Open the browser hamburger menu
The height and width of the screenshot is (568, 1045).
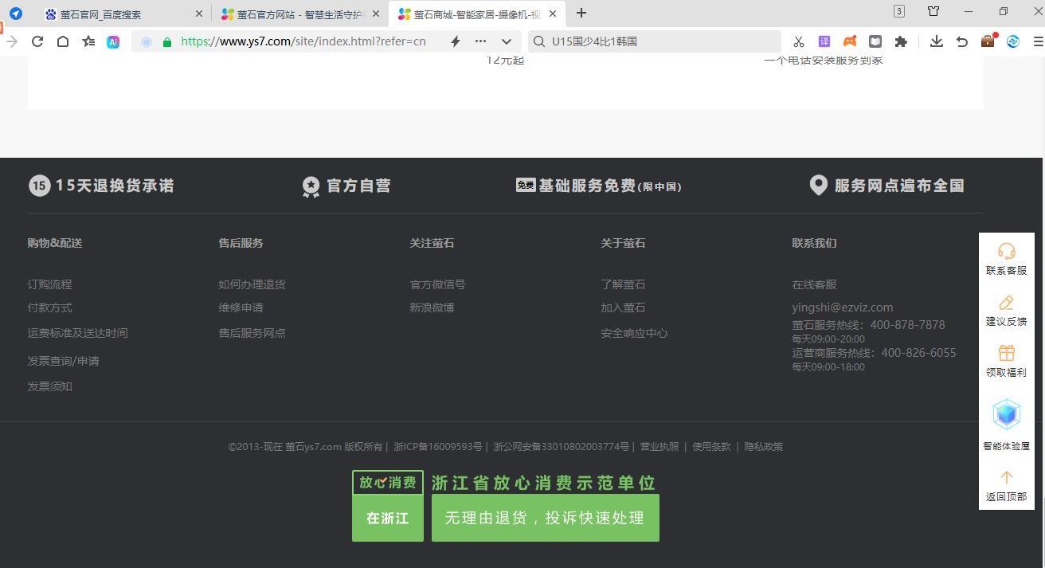tap(1039, 41)
